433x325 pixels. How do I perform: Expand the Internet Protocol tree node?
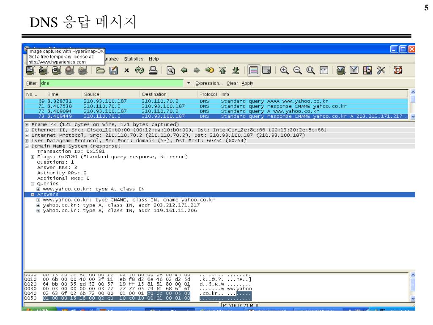click(x=27, y=135)
